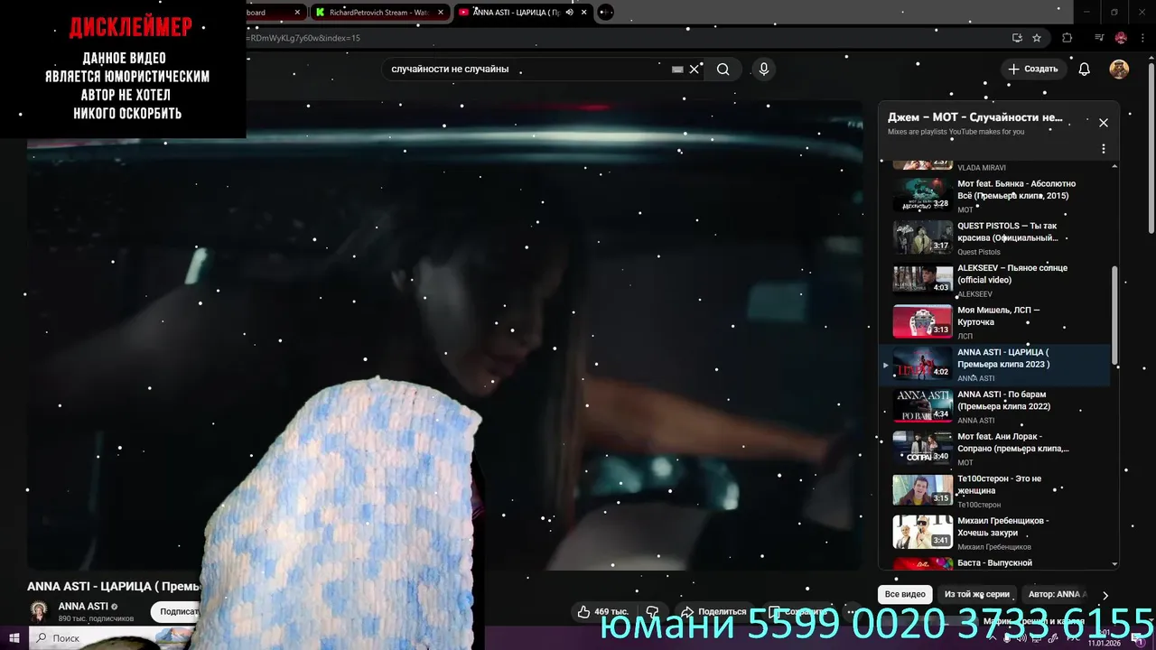This screenshot has width=1156, height=650.
Task: Open the browser media control icon
Action: click(x=1099, y=38)
